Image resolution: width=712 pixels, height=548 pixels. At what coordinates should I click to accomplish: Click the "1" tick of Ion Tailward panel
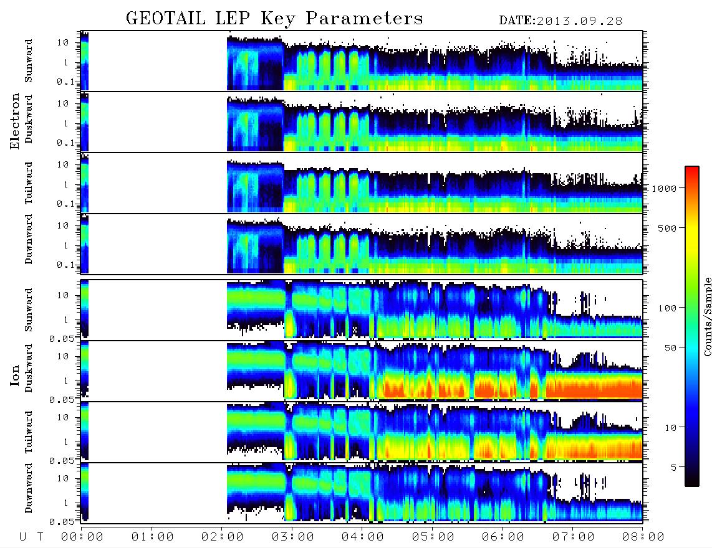pos(65,442)
